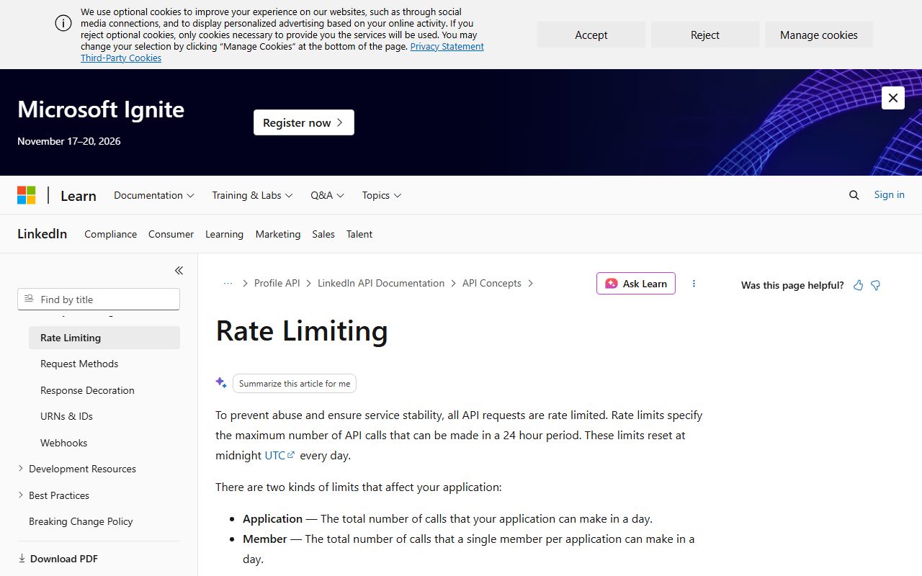This screenshot has height=576, width=922.
Task: Expand the Documentation dropdown menu
Action: coord(154,195)
